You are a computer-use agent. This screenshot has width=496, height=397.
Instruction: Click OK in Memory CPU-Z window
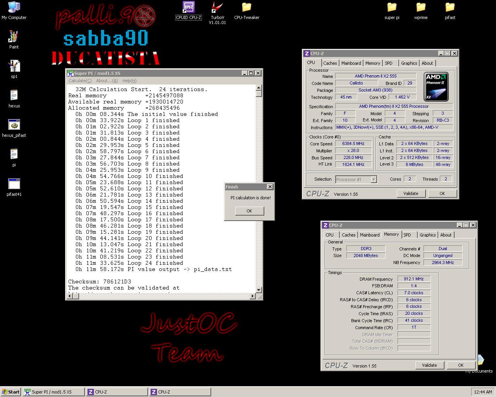tap(461, 365)
